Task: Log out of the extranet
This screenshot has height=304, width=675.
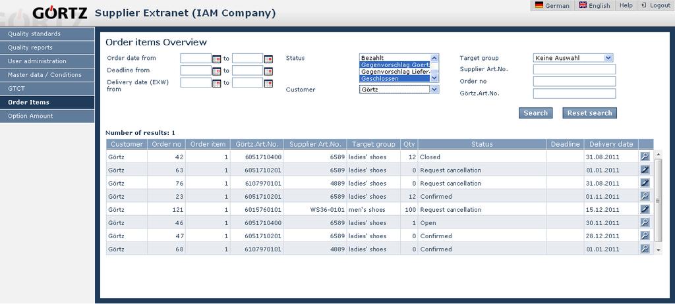Action: click(x=656, y=5)
